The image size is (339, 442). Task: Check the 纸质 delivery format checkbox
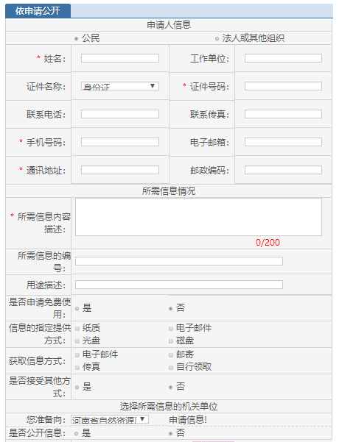(77, 329)
